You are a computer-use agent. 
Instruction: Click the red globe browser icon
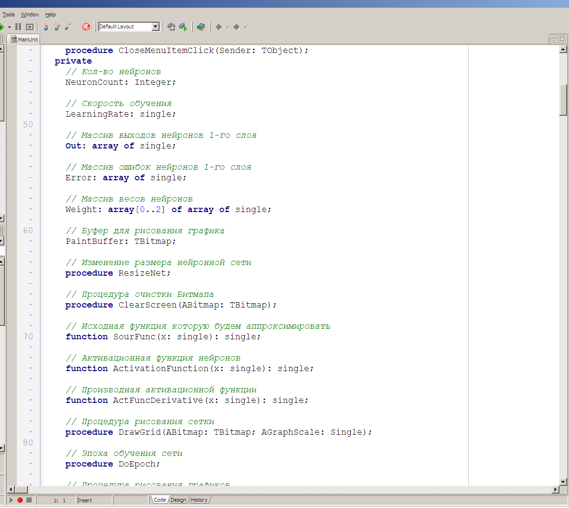click(x=86, y=27)
